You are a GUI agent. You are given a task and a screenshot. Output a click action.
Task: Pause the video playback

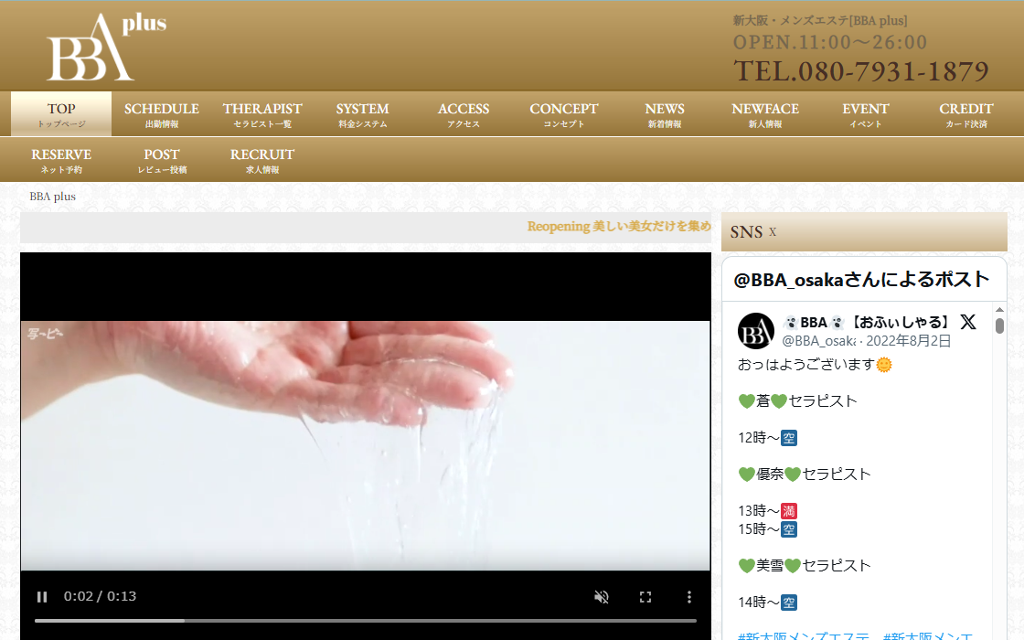[x=42, y=596]
